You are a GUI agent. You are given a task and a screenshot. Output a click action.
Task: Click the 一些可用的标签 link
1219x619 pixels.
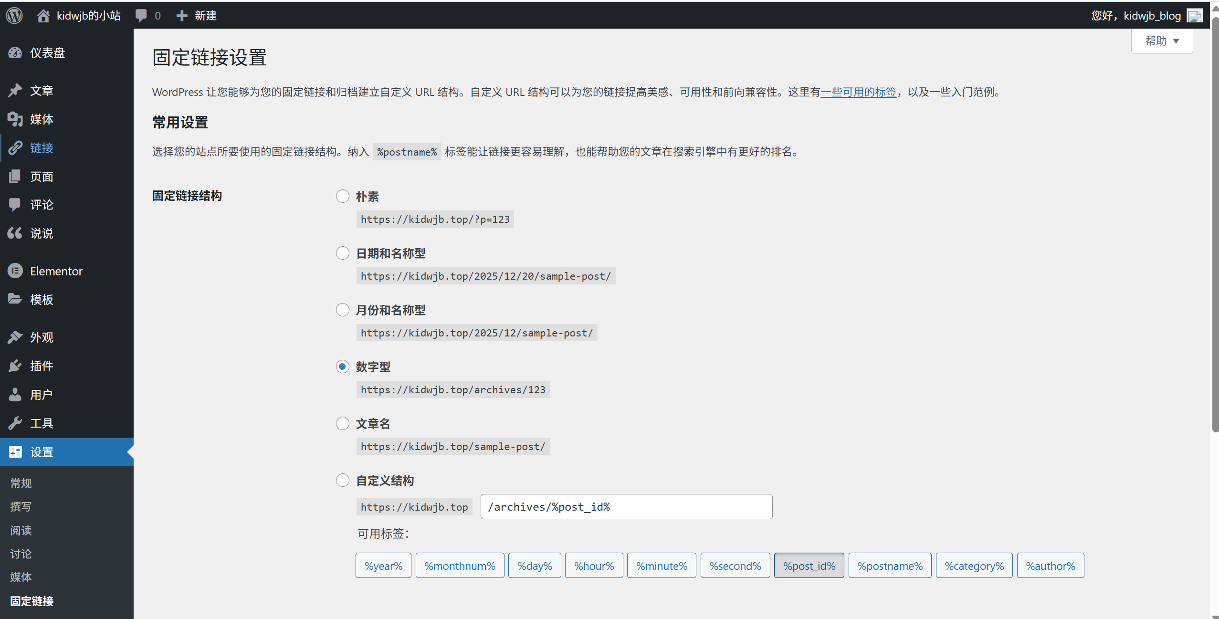pyautogui.click(x=858, y=92)
